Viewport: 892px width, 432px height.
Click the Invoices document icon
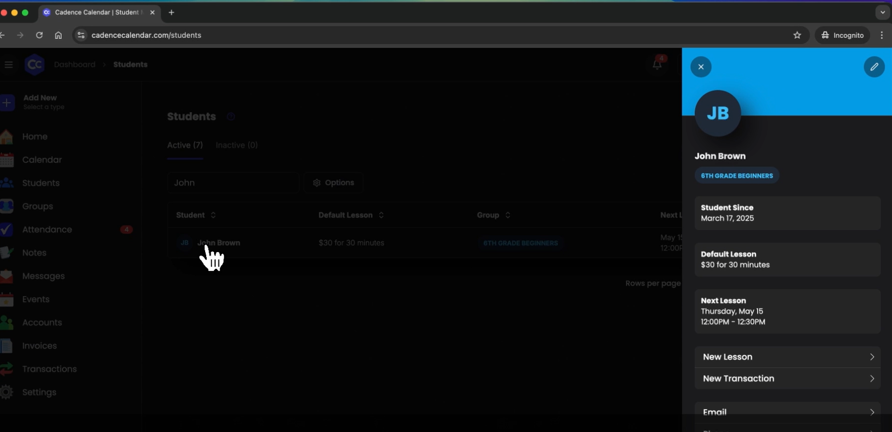coord(6,346)
